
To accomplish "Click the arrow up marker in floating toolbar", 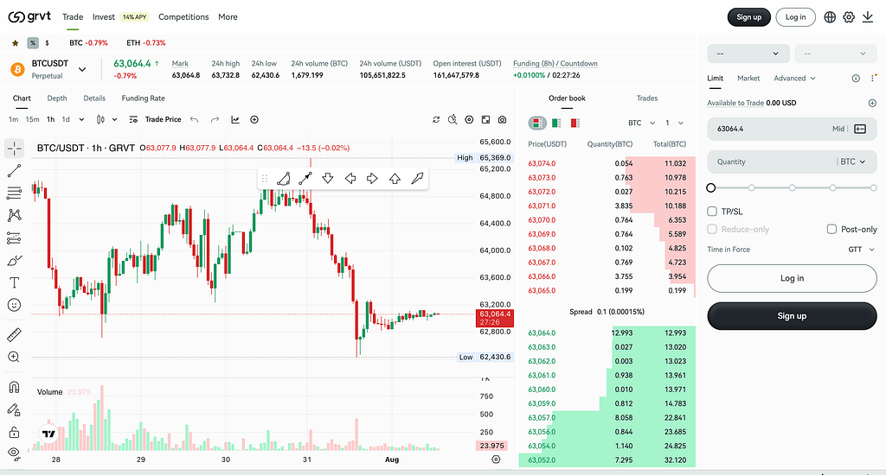I will 395,179.
